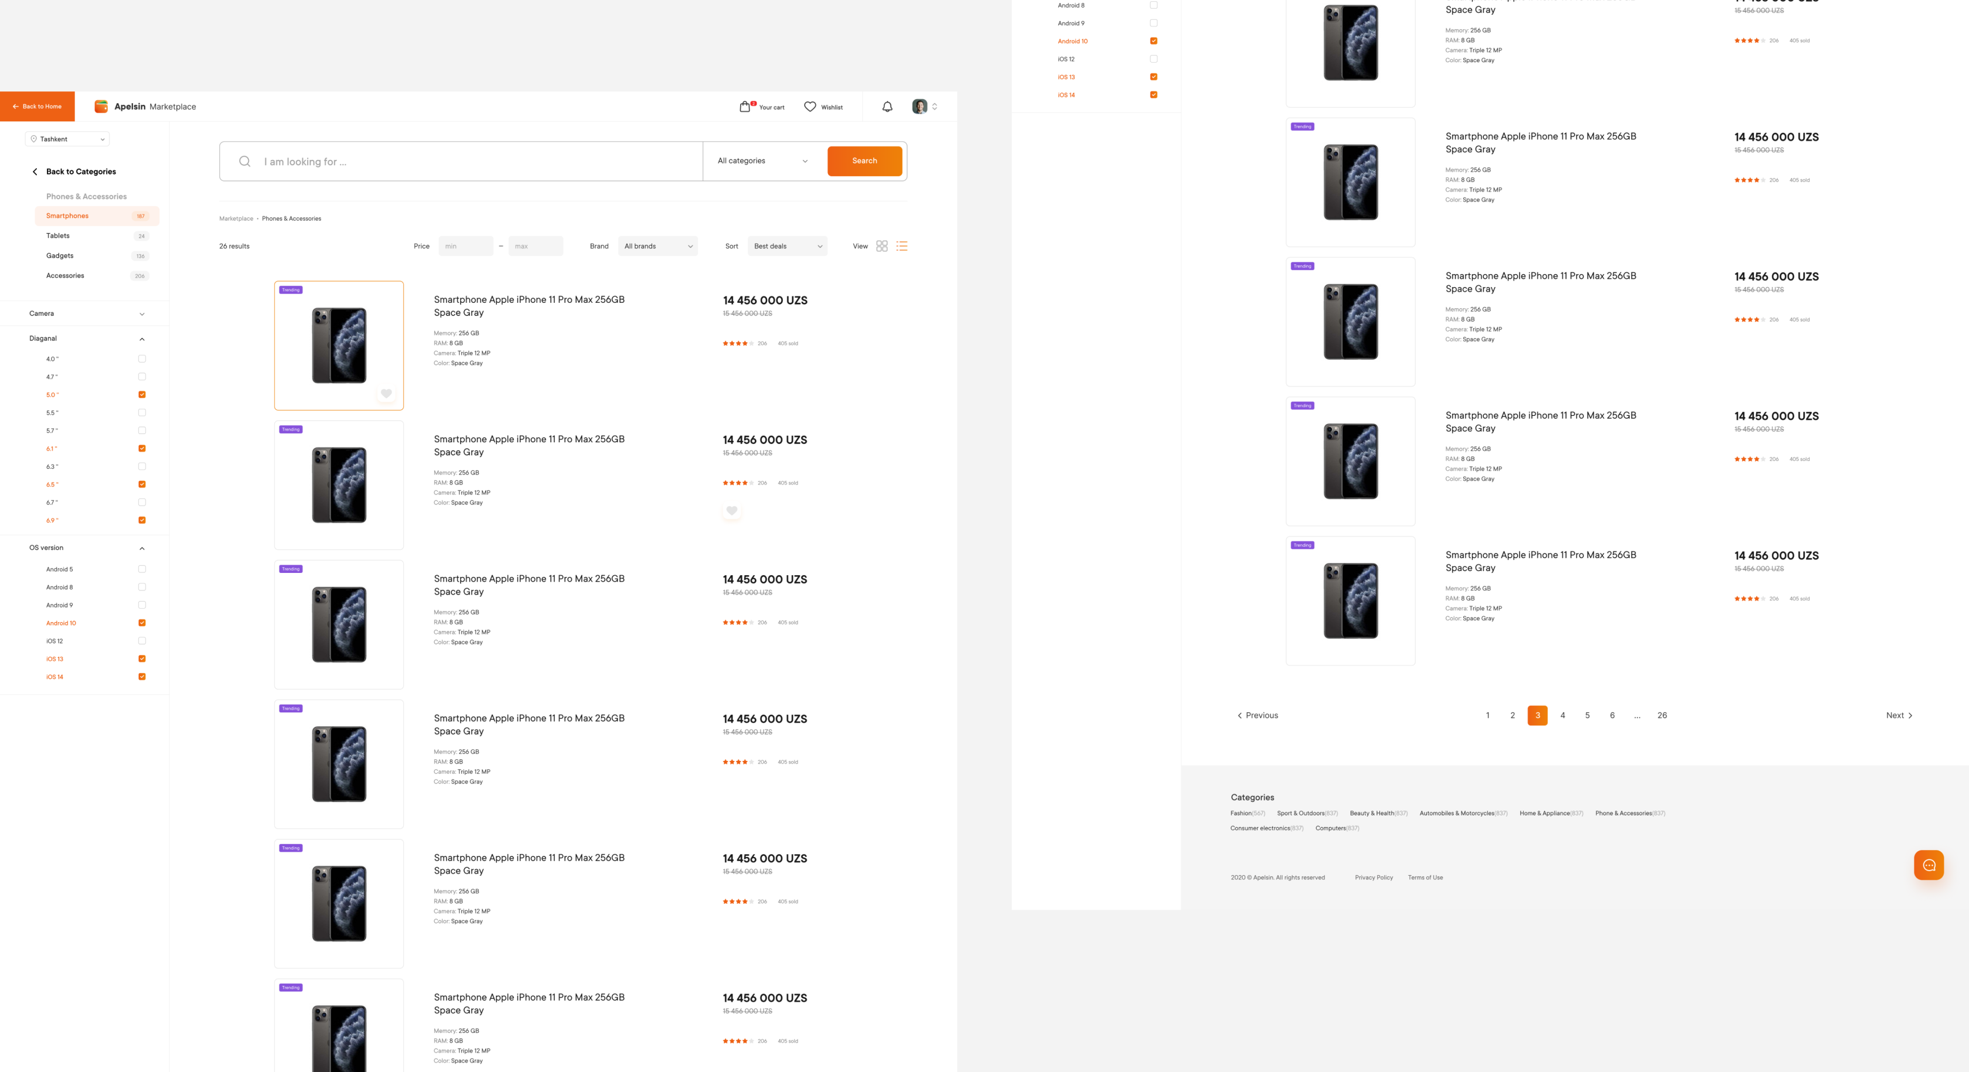Go to page 6

point(1612,715)
